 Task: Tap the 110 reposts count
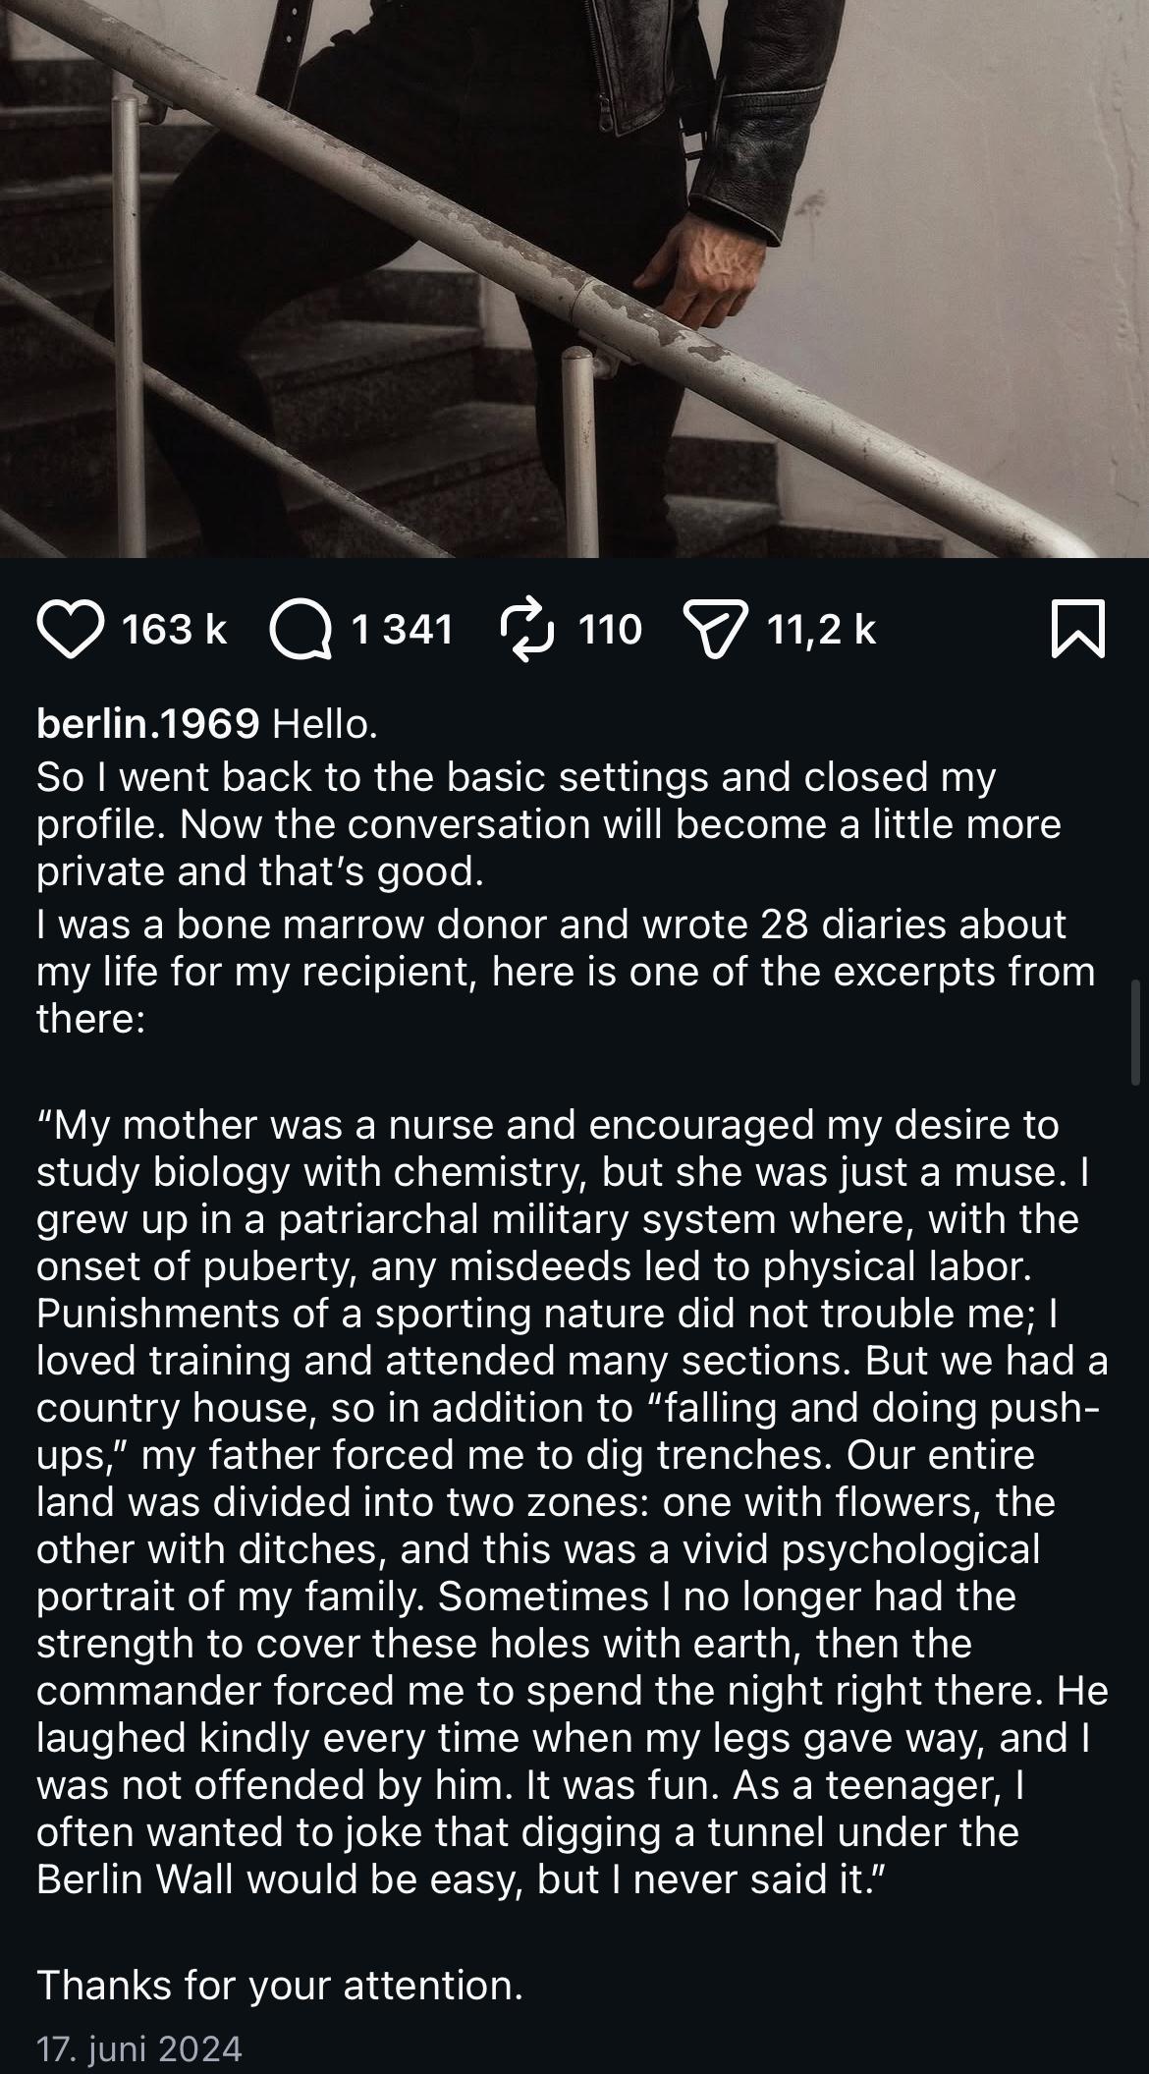coord(610,629)
